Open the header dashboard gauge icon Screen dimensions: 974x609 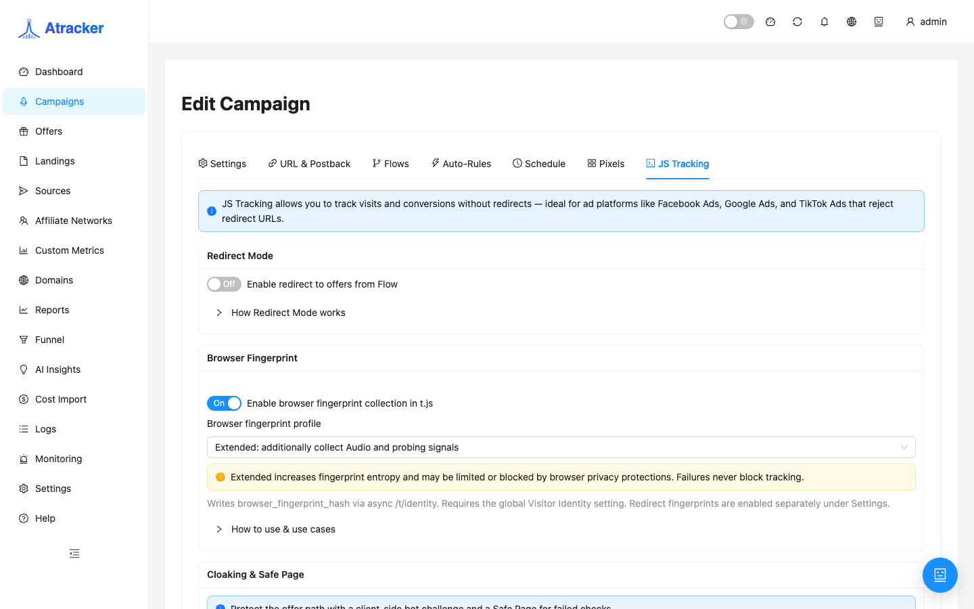pyautogui.click(x=770, y=22)
